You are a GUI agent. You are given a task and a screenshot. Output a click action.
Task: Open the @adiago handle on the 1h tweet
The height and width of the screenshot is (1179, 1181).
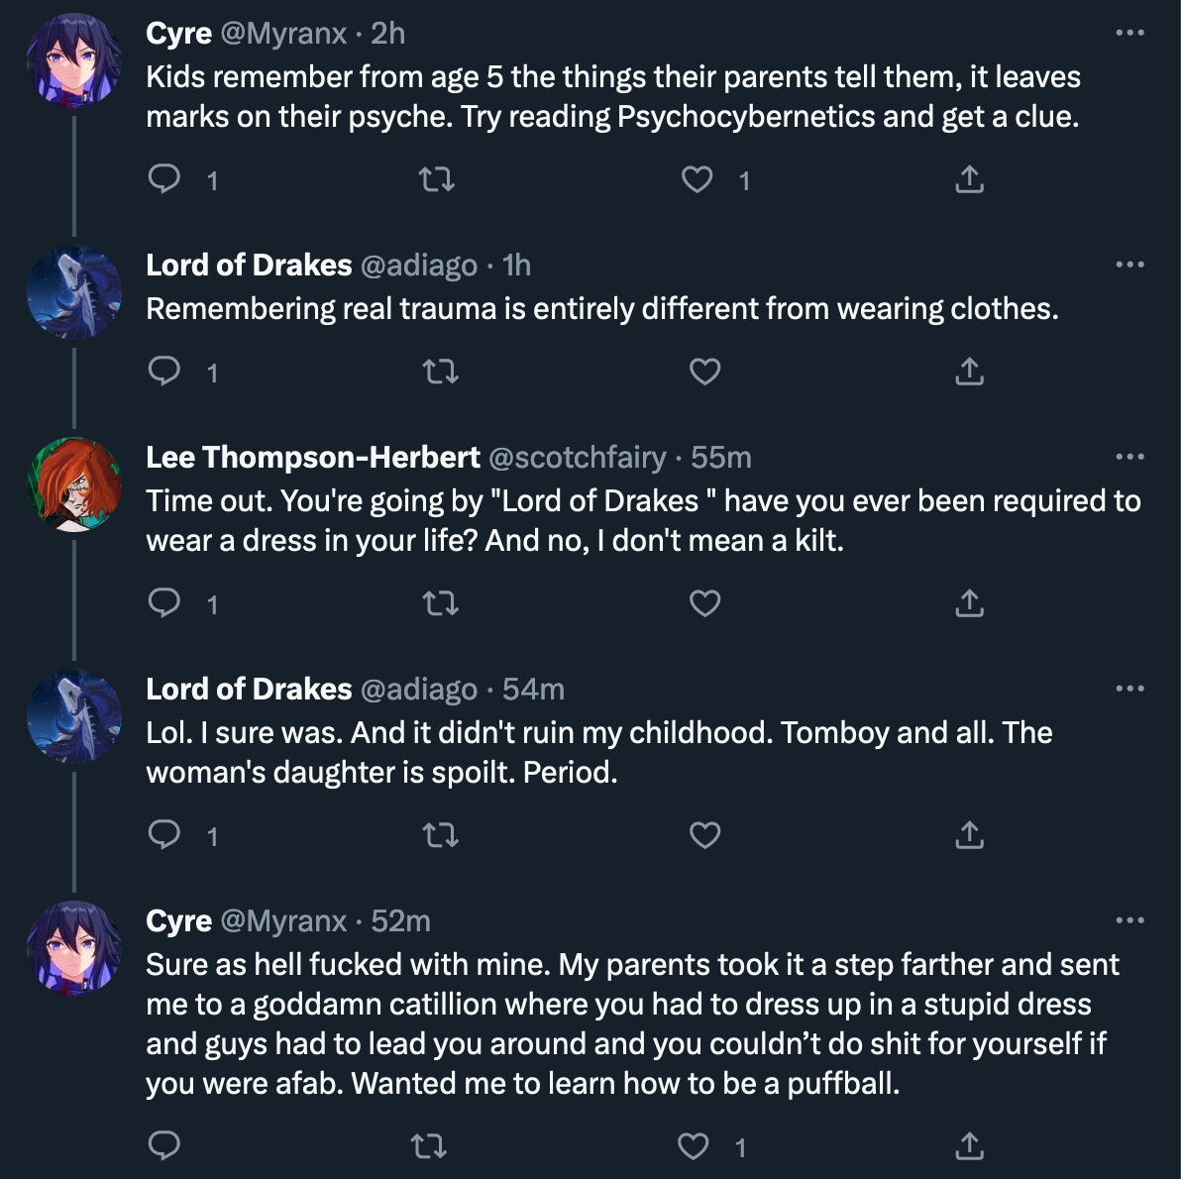419,266
